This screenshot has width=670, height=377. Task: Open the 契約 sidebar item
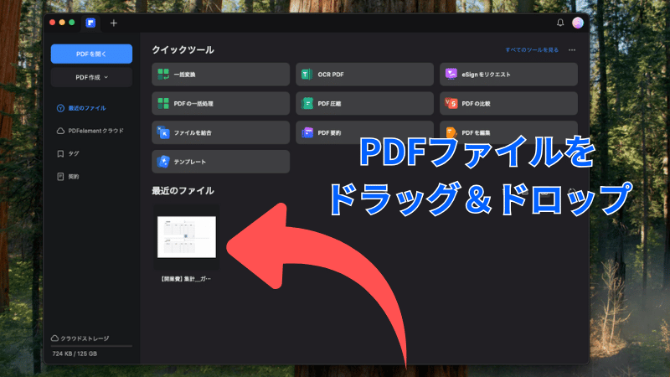(x=74, y=177)
